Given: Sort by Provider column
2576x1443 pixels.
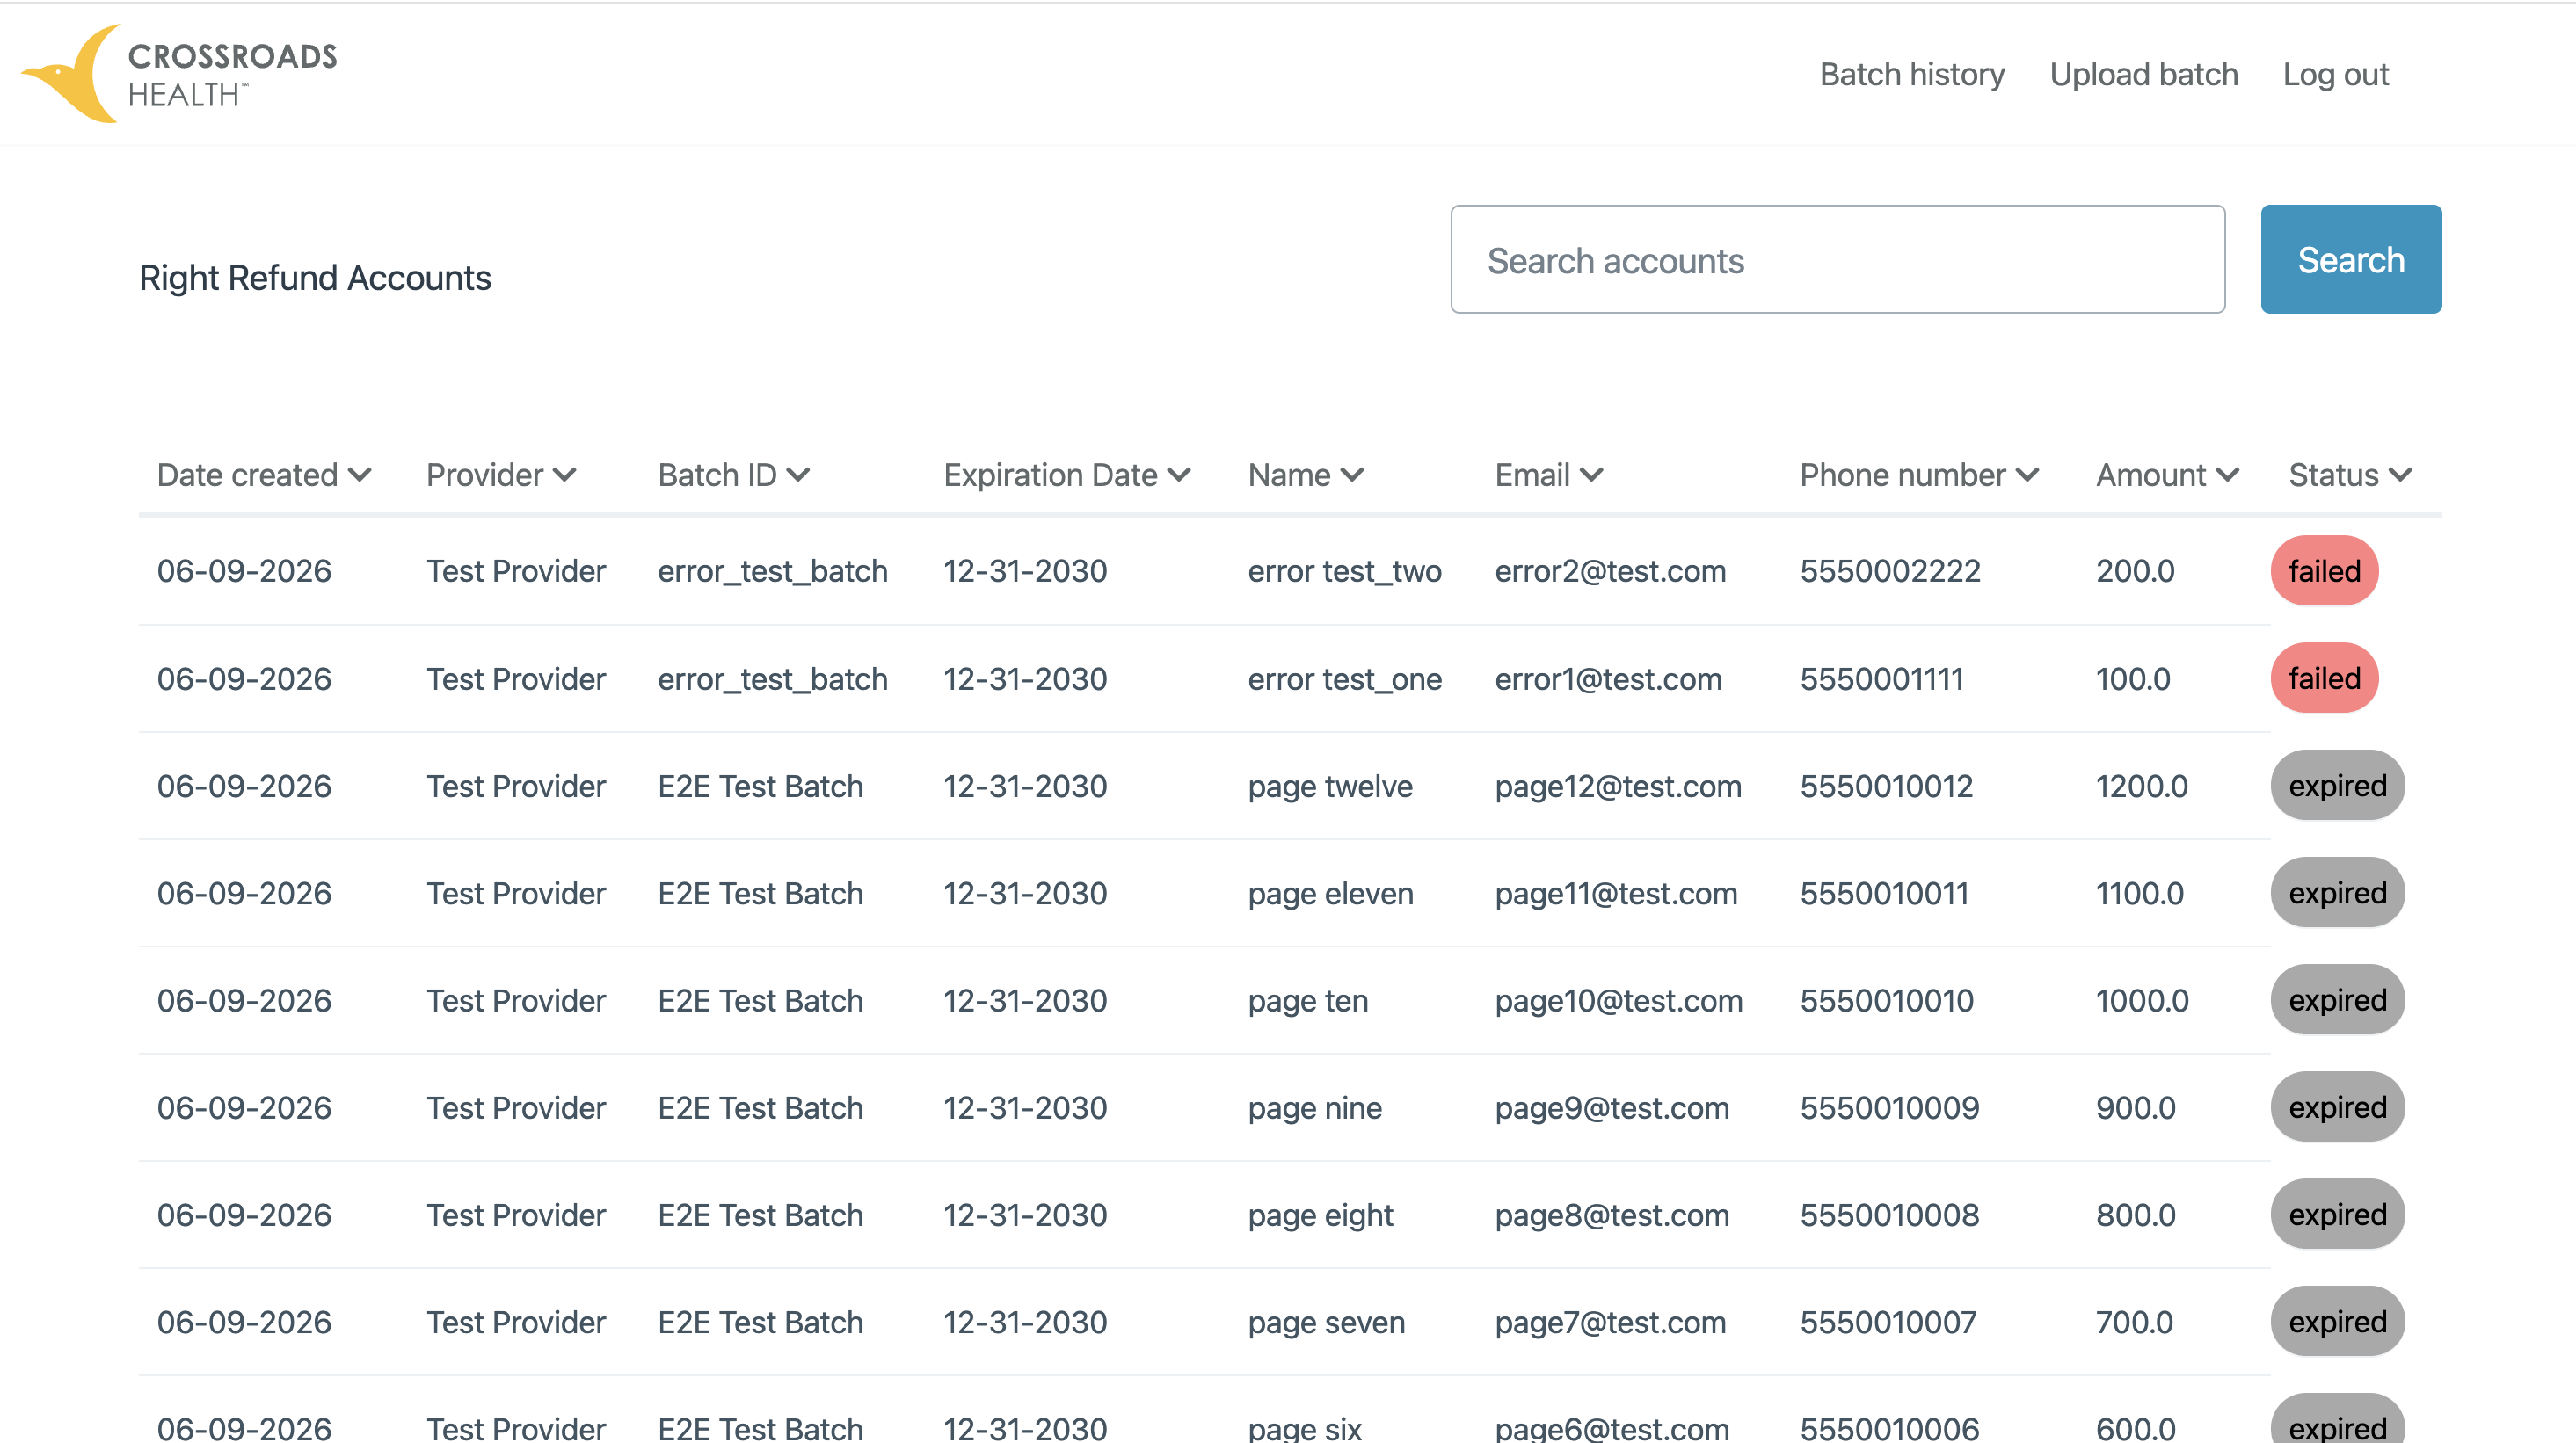Looking at the screenshot, I should 501,475.
